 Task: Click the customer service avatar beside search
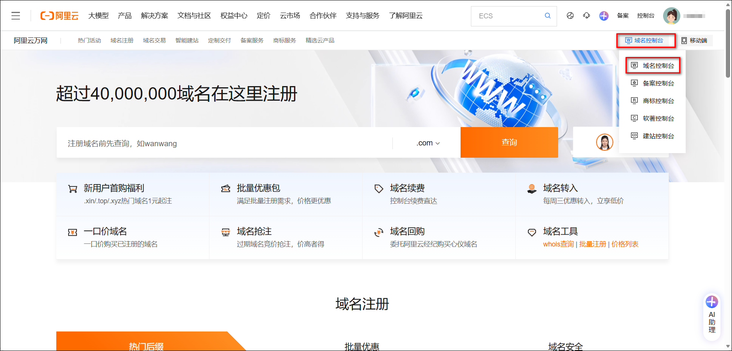(605, 142)
